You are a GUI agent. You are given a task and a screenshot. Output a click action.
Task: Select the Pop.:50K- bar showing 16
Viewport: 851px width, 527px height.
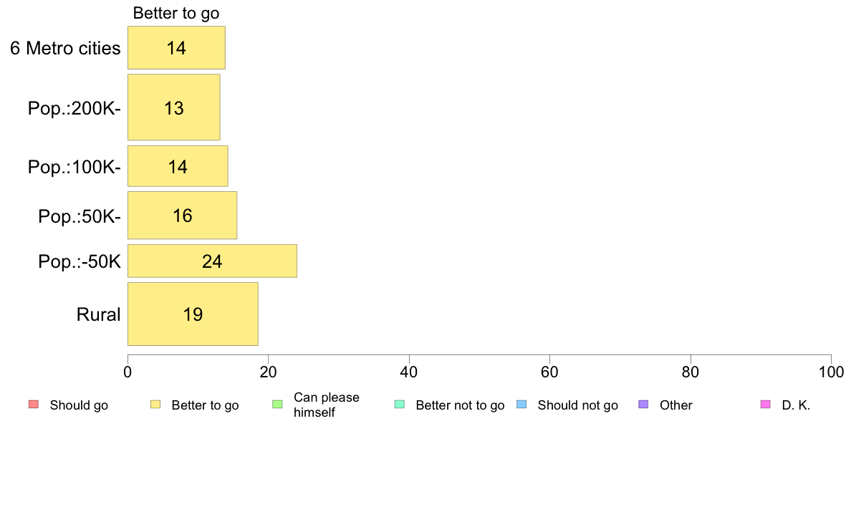tap(183, 216)
